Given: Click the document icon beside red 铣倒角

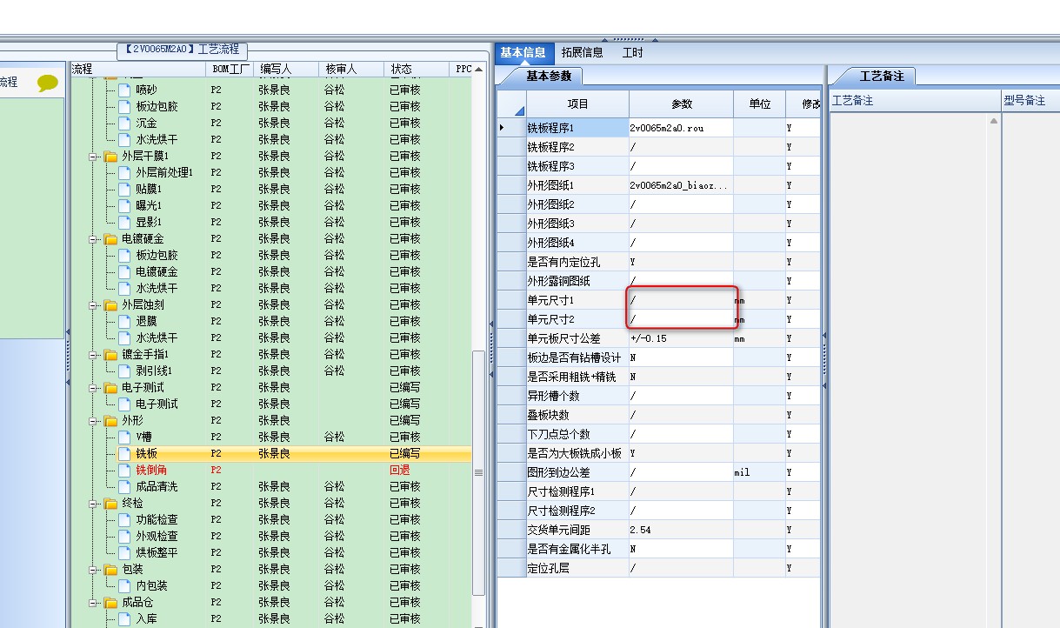Looking at the screenshot, I should pos(124,470).
